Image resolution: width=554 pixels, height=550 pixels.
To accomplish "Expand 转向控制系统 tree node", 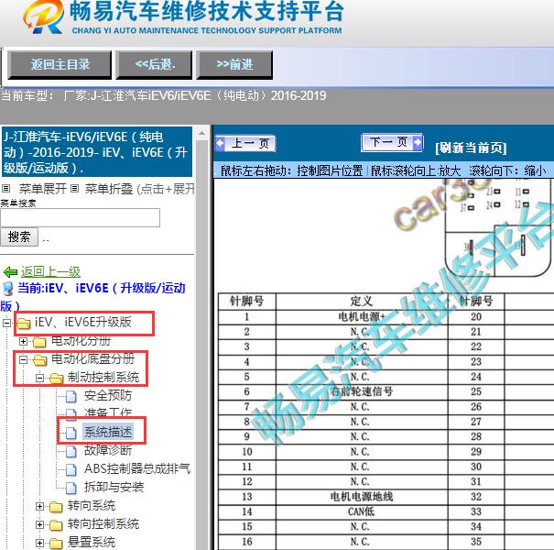I will click(39, 525).
